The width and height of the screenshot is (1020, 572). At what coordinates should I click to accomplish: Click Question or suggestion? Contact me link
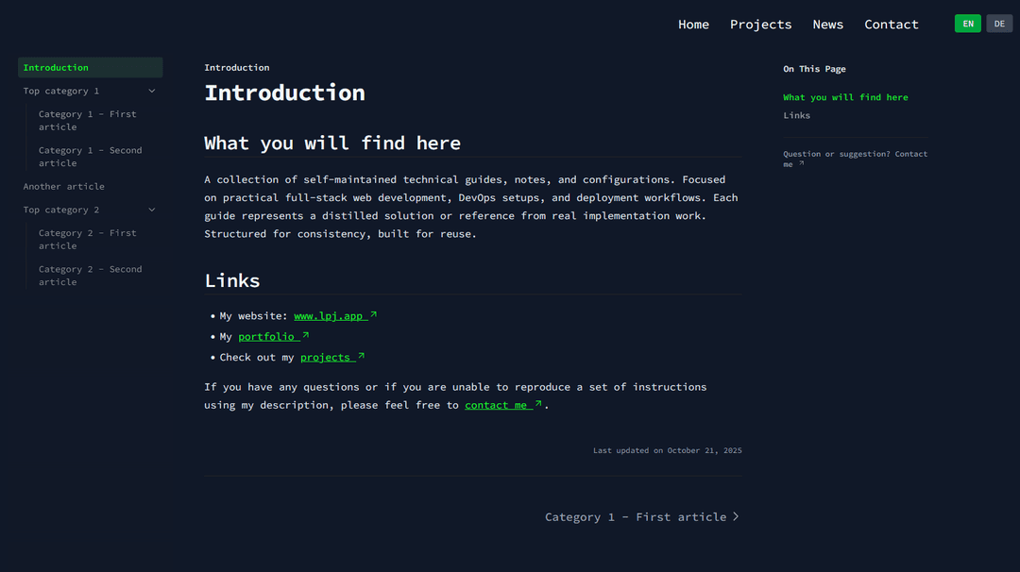855,159
